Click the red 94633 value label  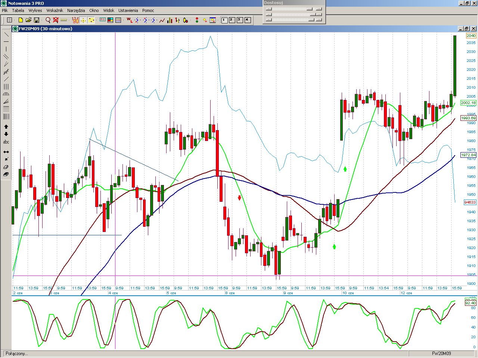coord(470,202)
